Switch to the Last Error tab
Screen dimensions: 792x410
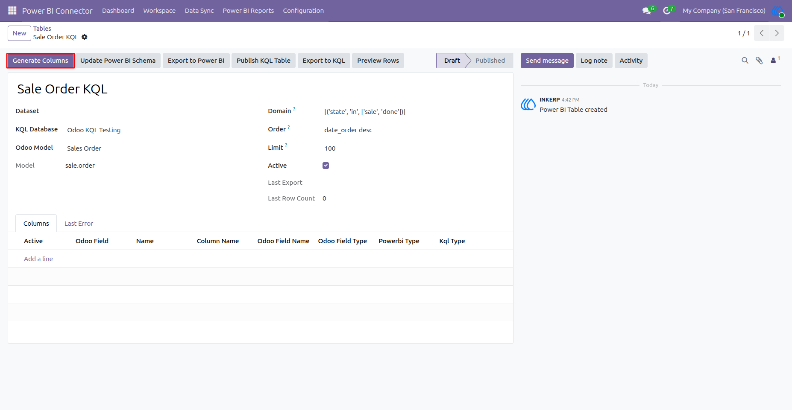pyautogui.click(x=79, y=224)
